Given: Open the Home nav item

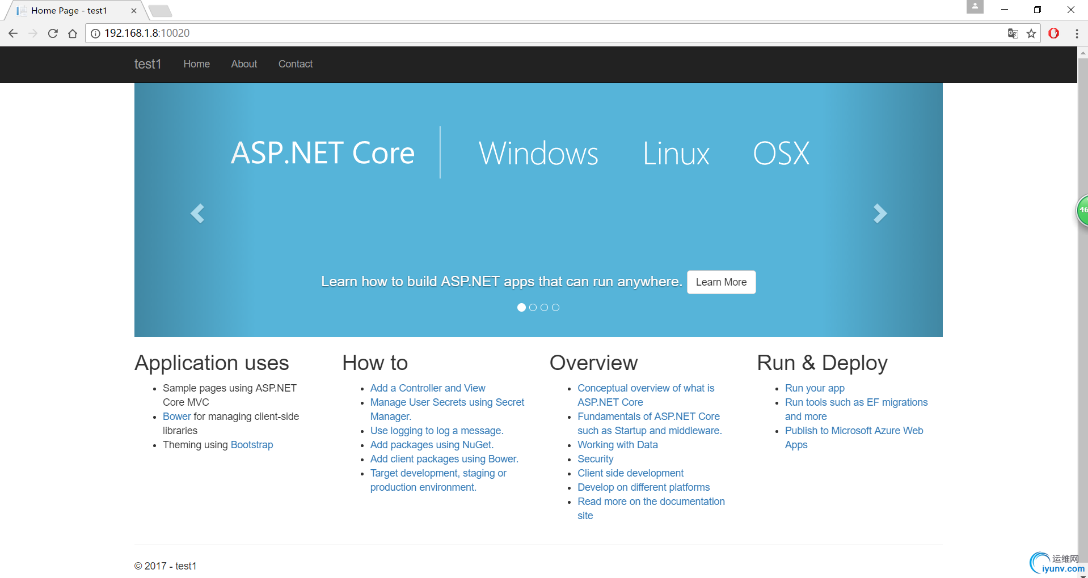Looking at the screenshot, I should click(196, 64).
